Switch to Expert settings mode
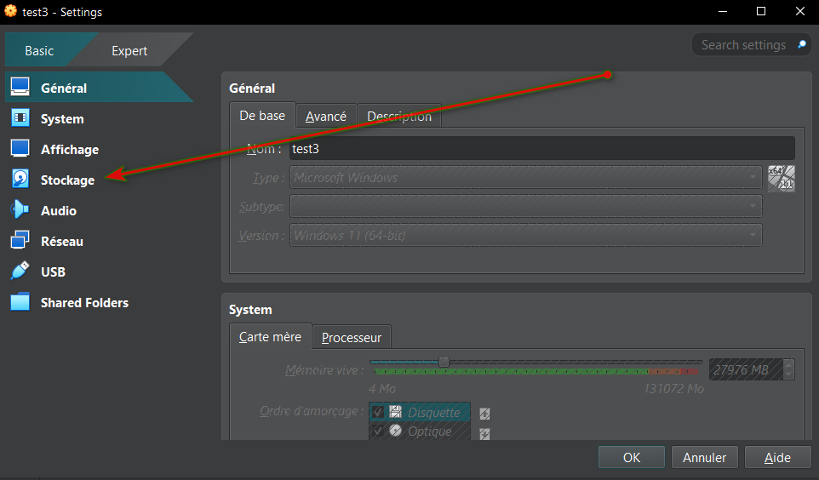Viewport: 819px width, 480px height. (x=129, y=51)
